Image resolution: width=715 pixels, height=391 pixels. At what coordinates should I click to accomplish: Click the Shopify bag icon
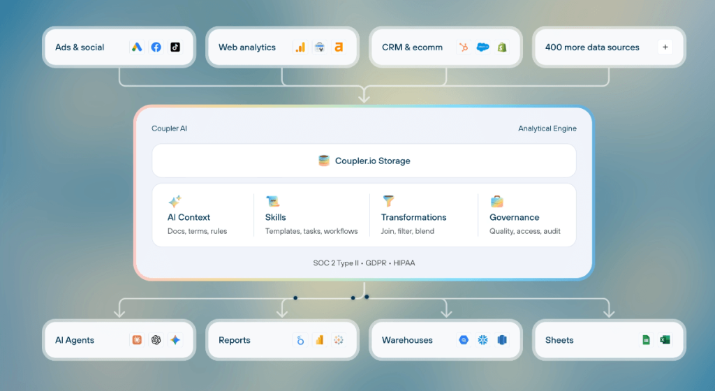pyautogui.click(x=502, y=47)
